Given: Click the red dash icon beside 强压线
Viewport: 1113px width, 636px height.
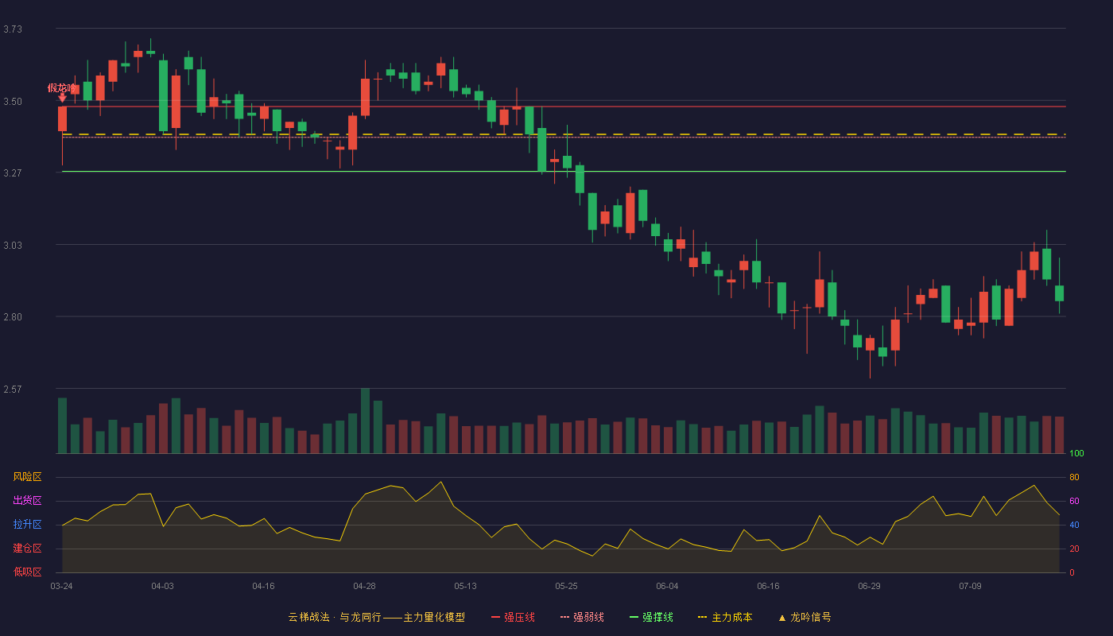Looking at the screenshot, I should click(x=495, y=617).
